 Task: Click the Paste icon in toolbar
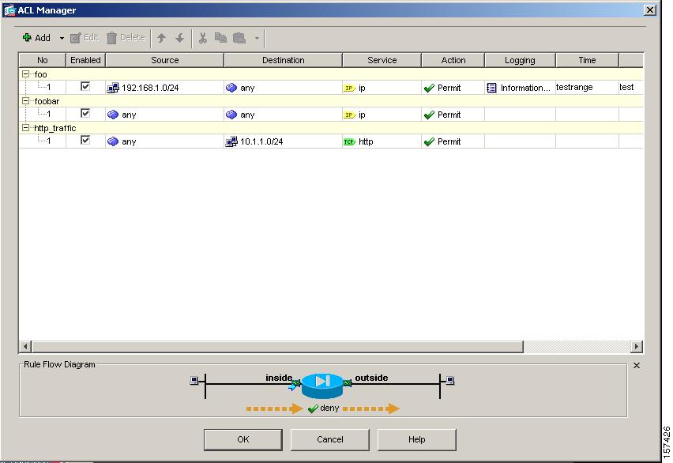tap(239, 38)
